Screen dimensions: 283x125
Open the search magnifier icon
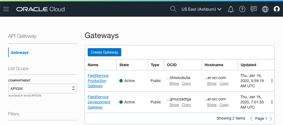point(173,9)
